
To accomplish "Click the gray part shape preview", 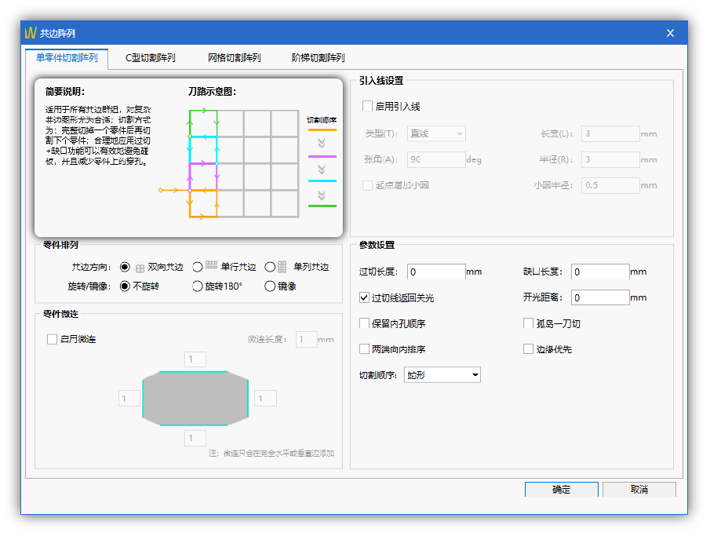I will coord(195,399).
